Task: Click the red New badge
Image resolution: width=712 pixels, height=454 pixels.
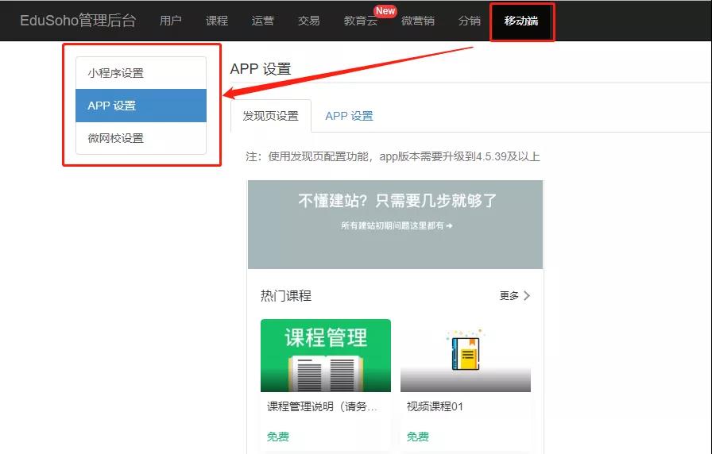Action: click(x=385, y=11)
